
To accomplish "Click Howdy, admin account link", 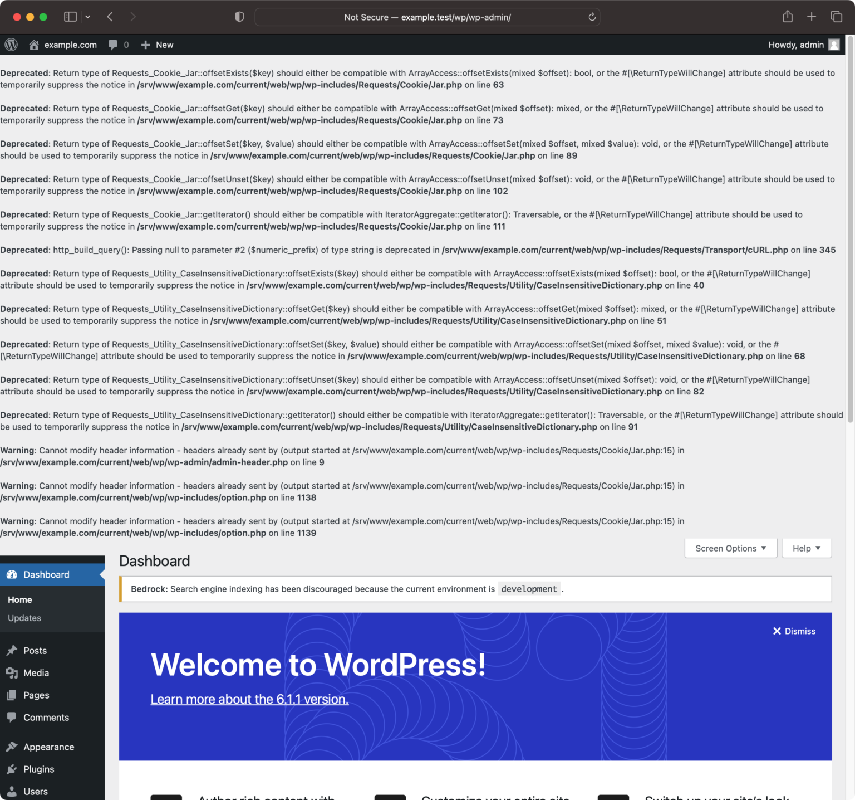I will click(x=796, y=45).
